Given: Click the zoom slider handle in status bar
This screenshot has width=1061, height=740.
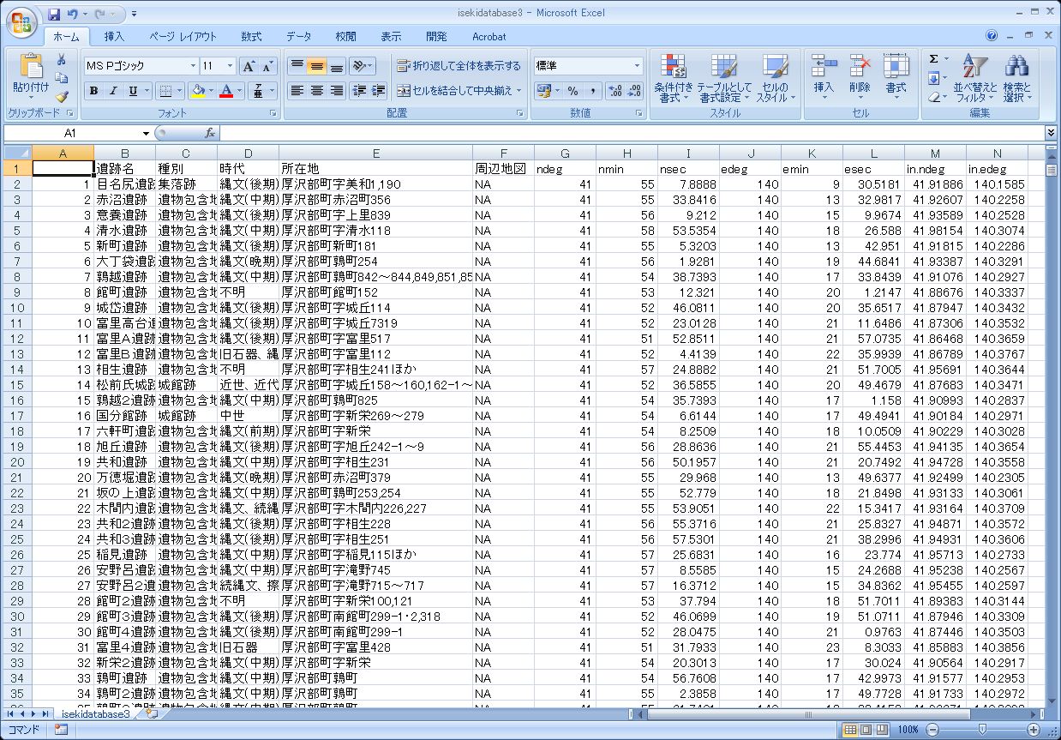Looking at the screenshot, I should coord(981,730).
